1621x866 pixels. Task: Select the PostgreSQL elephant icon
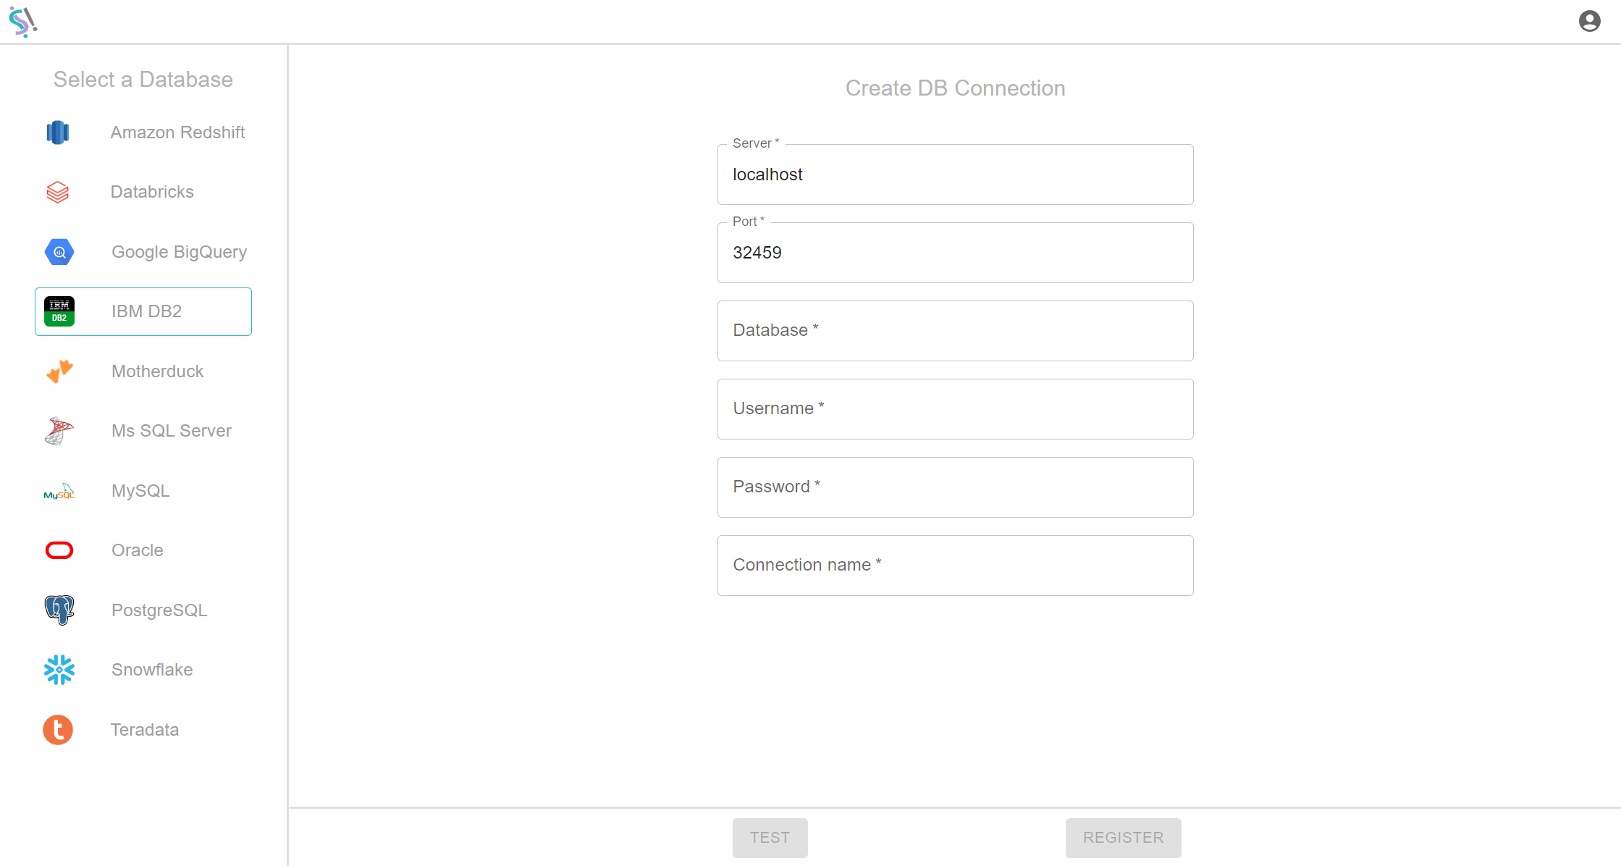(59, 610)
